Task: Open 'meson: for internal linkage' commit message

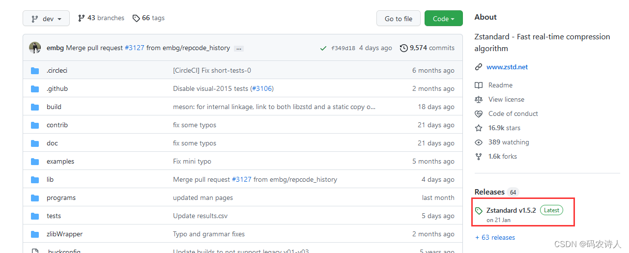Action: [274, 107]
